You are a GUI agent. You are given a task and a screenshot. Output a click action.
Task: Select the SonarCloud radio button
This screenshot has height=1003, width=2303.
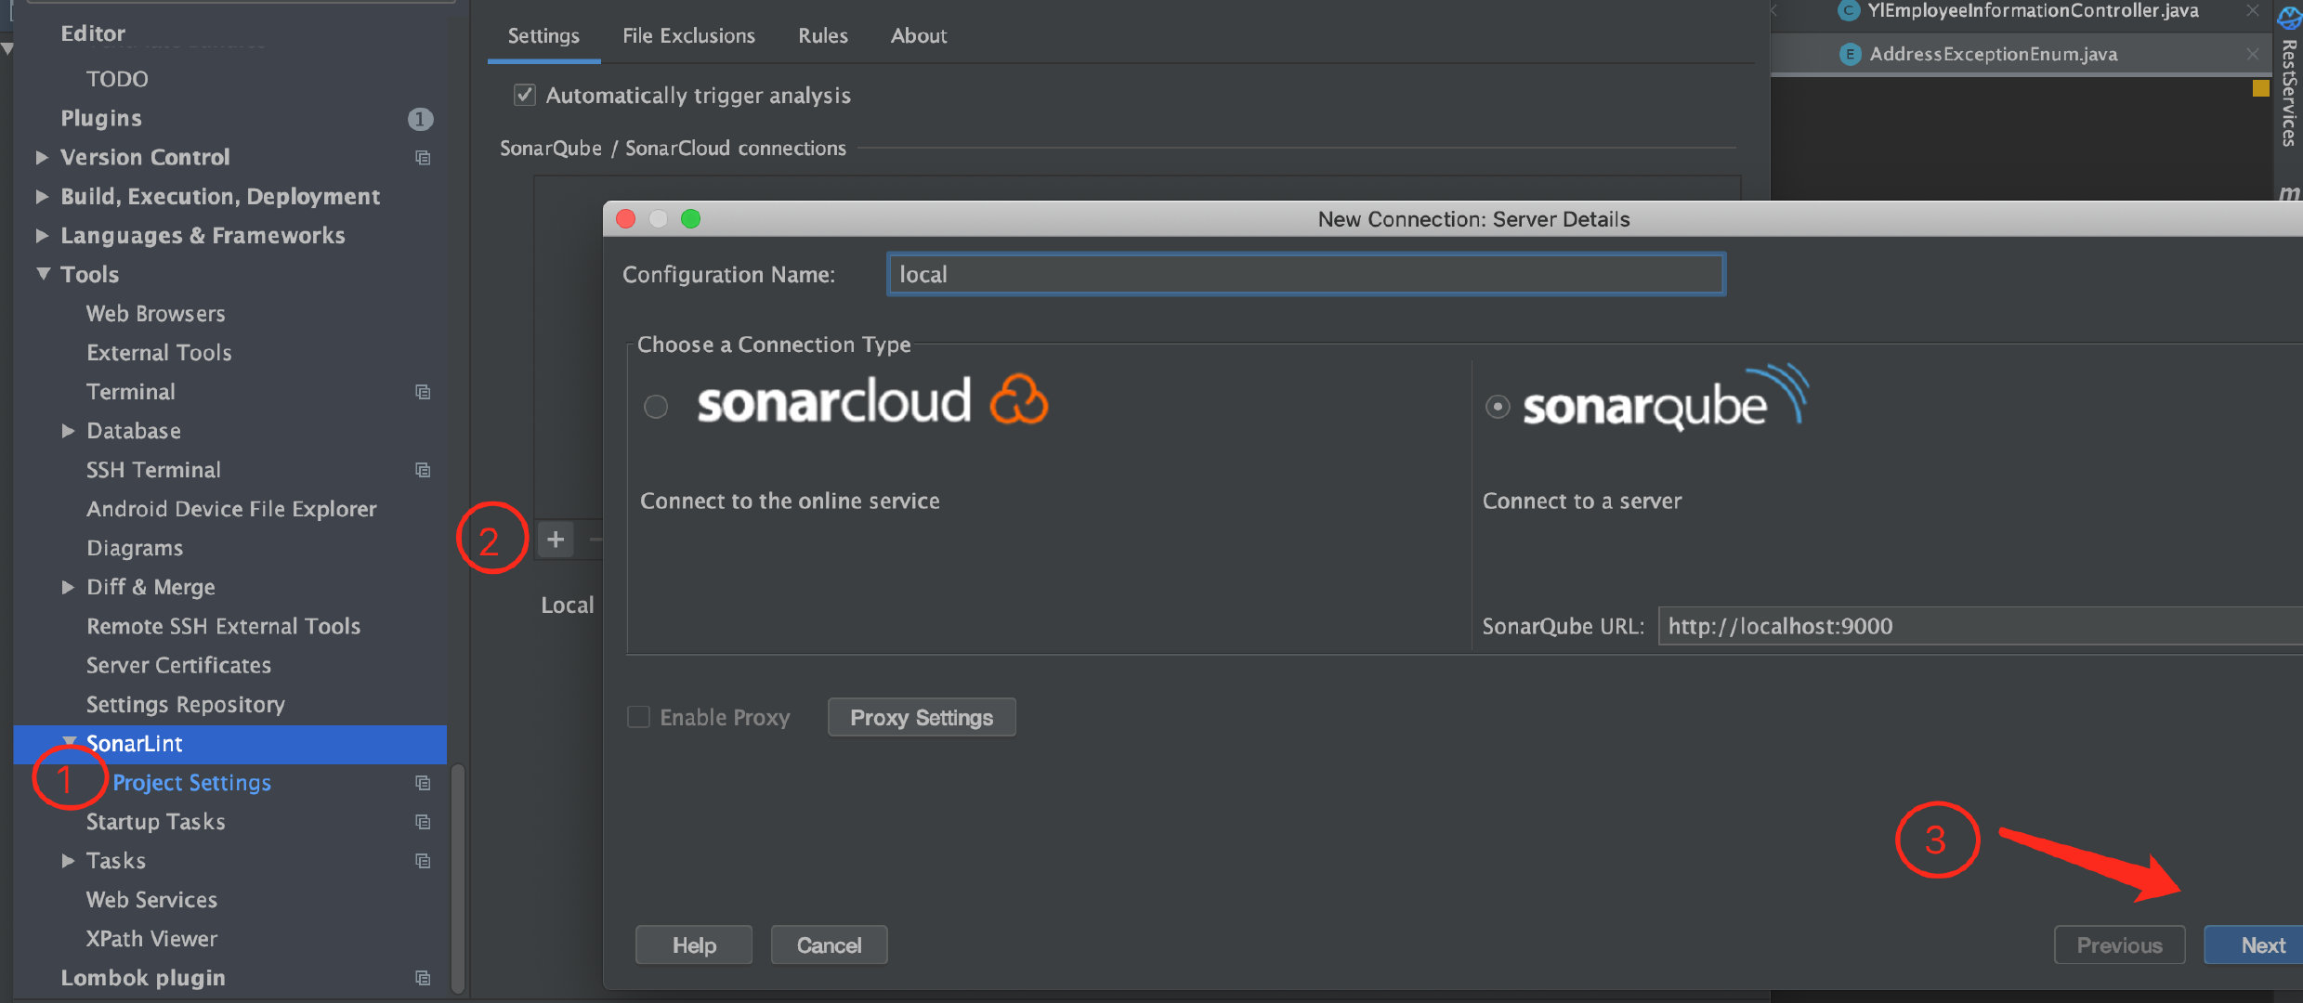(x=656, y=407)
